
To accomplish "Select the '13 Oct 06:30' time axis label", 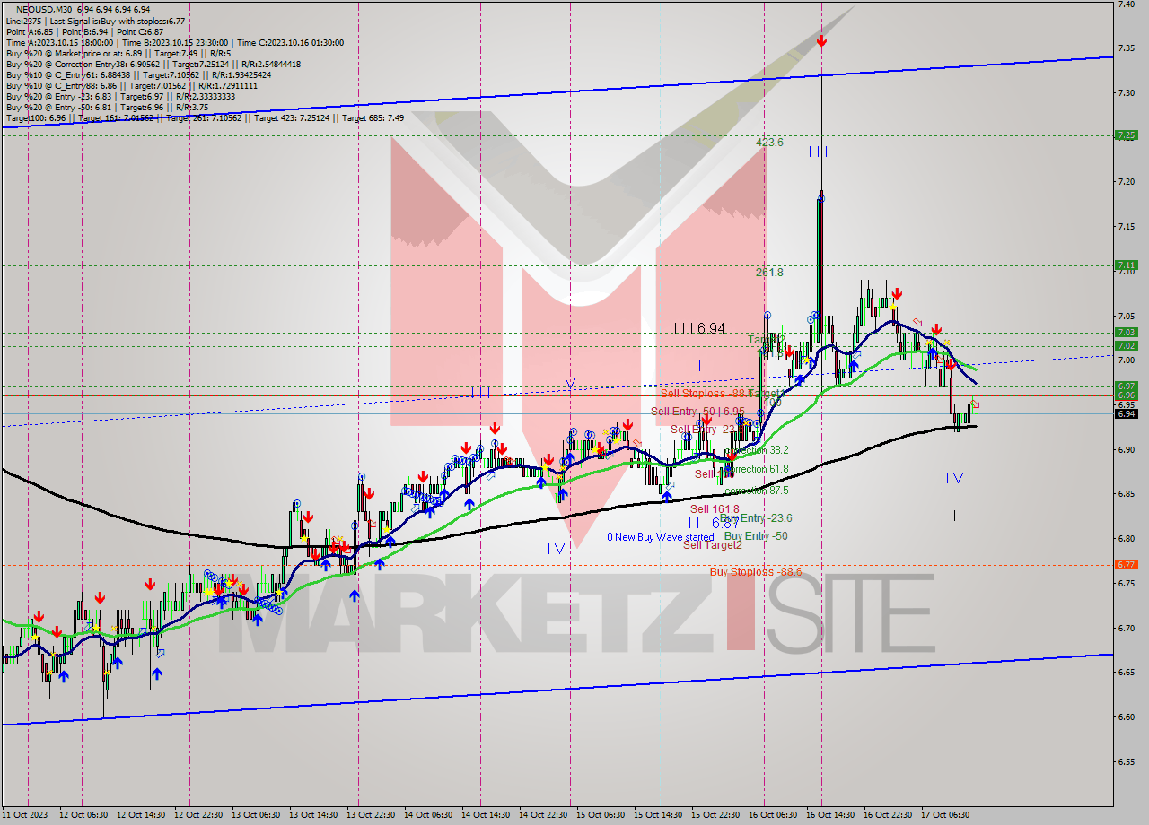I will 258,815.
